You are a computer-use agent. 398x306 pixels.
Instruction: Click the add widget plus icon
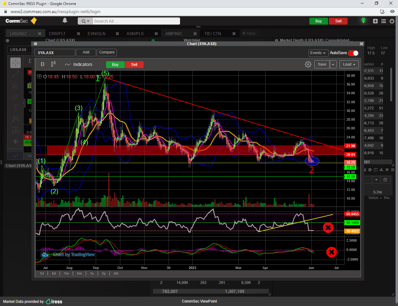(375, 21)
